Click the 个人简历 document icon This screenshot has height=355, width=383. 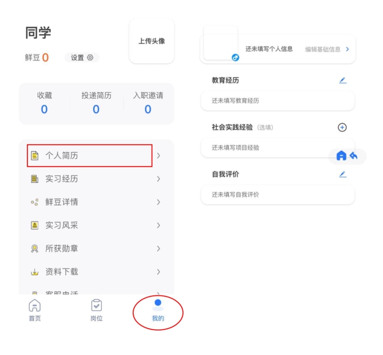point(35,156)
